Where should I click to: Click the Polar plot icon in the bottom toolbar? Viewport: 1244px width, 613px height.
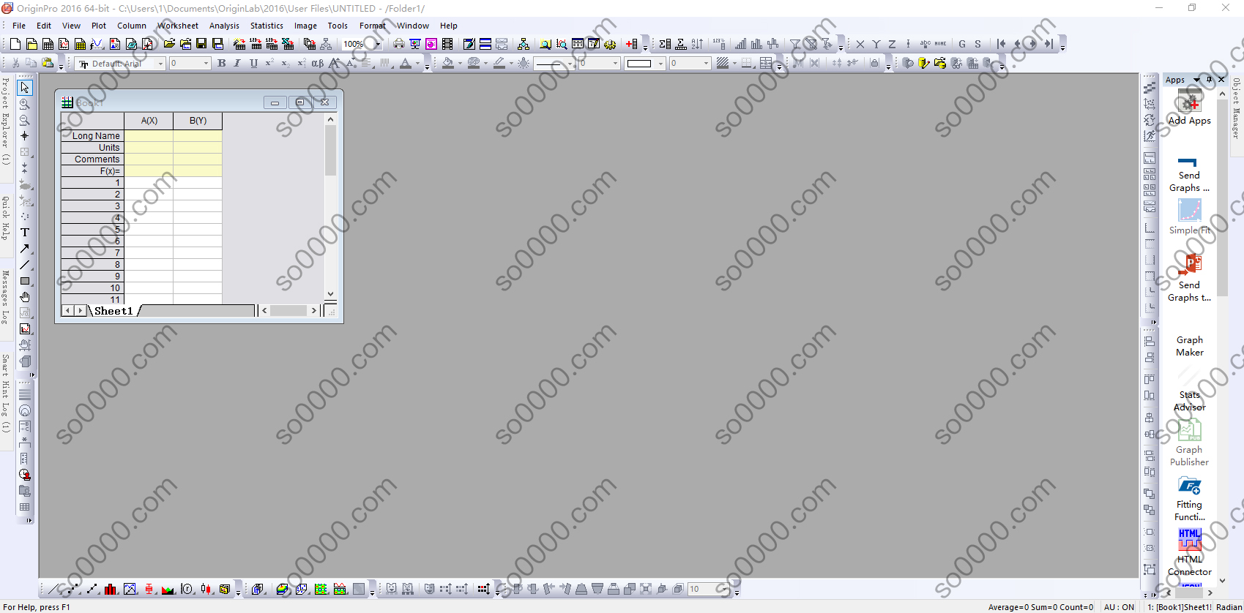pos(187,589)
